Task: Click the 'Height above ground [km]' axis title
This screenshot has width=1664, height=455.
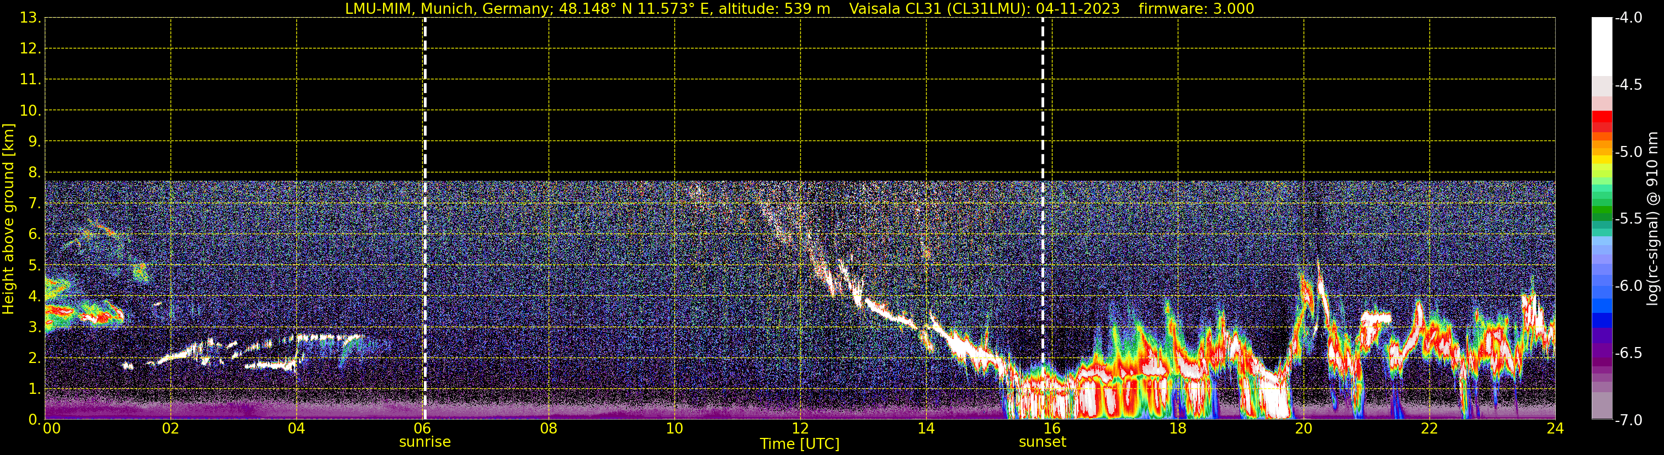Action: [8, 219]
